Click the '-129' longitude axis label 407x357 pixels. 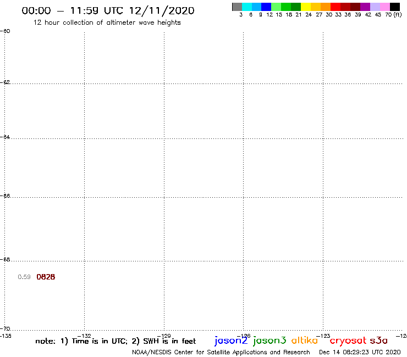coord(164,336)
